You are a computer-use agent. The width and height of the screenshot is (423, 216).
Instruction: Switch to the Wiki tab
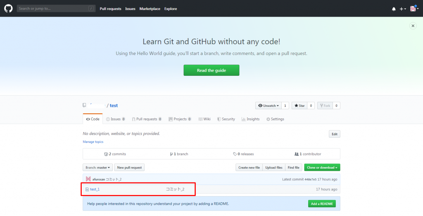click(204, 119)
